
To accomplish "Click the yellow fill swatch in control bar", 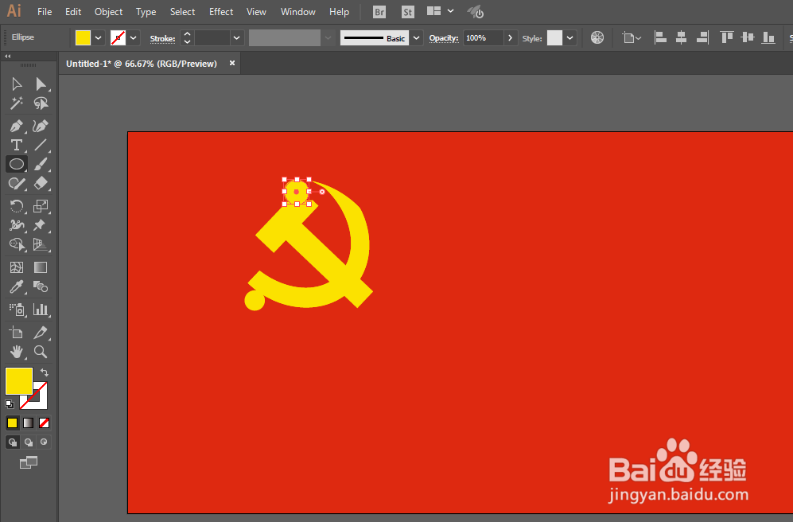I will click(83, 38).
